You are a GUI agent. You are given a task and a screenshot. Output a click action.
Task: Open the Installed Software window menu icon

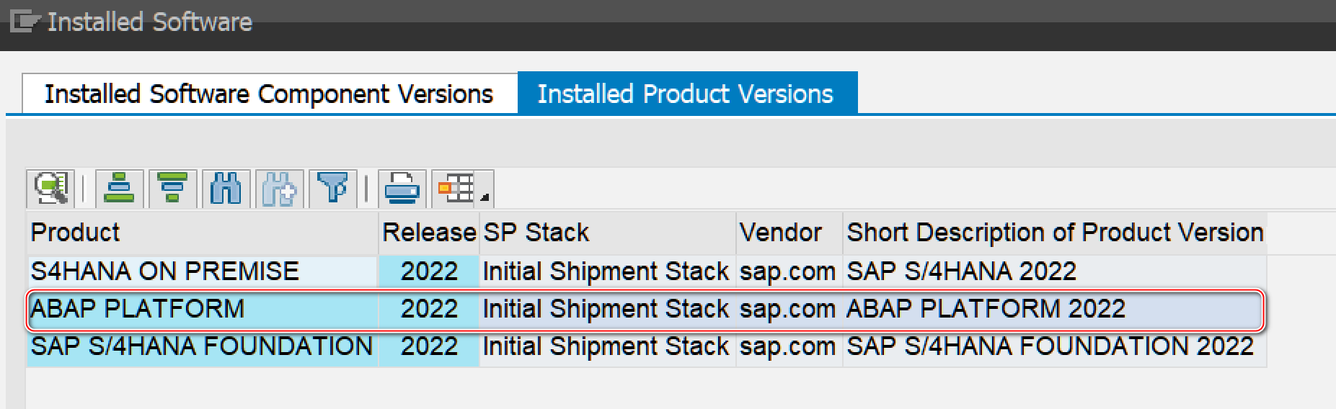click(23, 22)
